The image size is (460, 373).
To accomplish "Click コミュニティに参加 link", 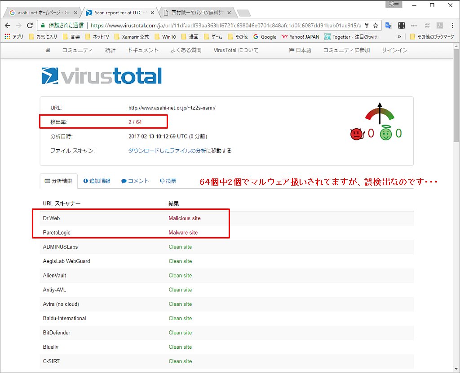I will click(346, 50).
